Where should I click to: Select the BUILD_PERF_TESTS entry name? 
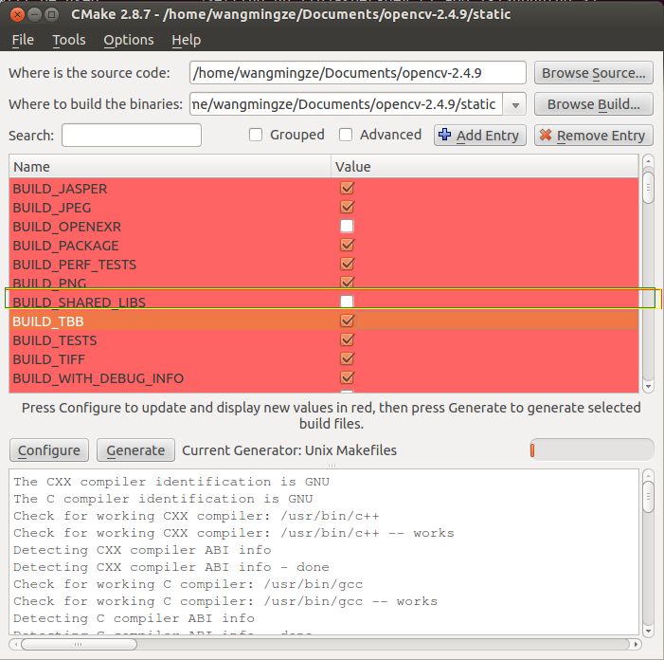point(75,265)
